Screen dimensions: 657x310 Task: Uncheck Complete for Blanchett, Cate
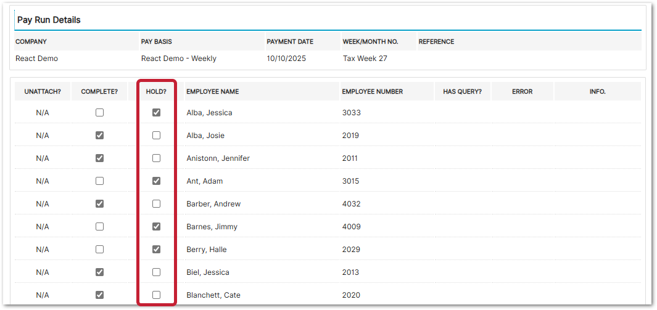(x=100, y=295)
